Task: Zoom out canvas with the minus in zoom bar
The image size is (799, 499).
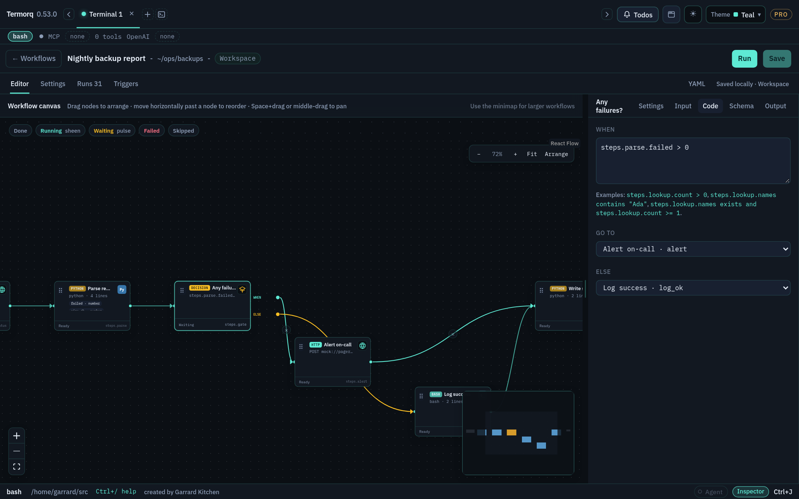Action: point(479,154)
